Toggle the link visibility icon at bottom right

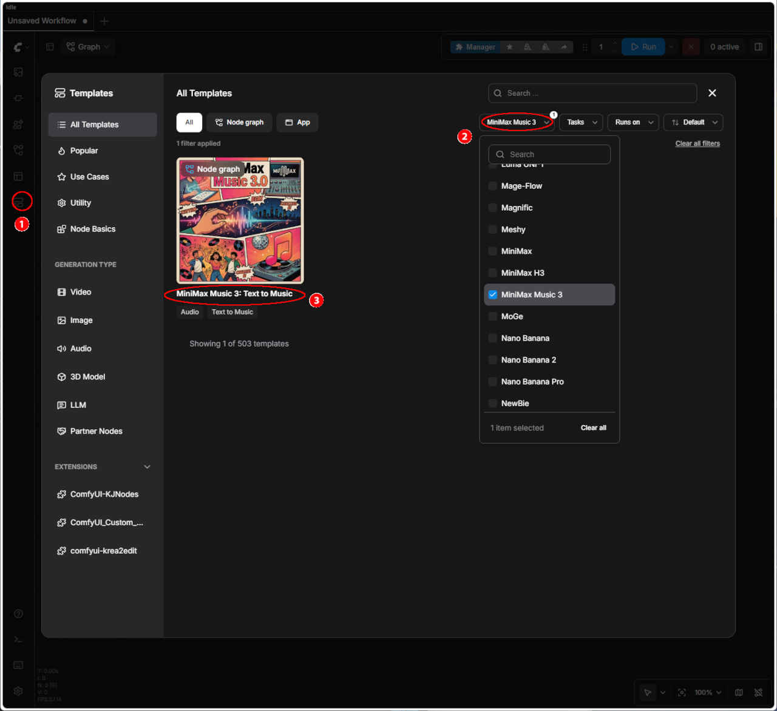tap(758, 692)
